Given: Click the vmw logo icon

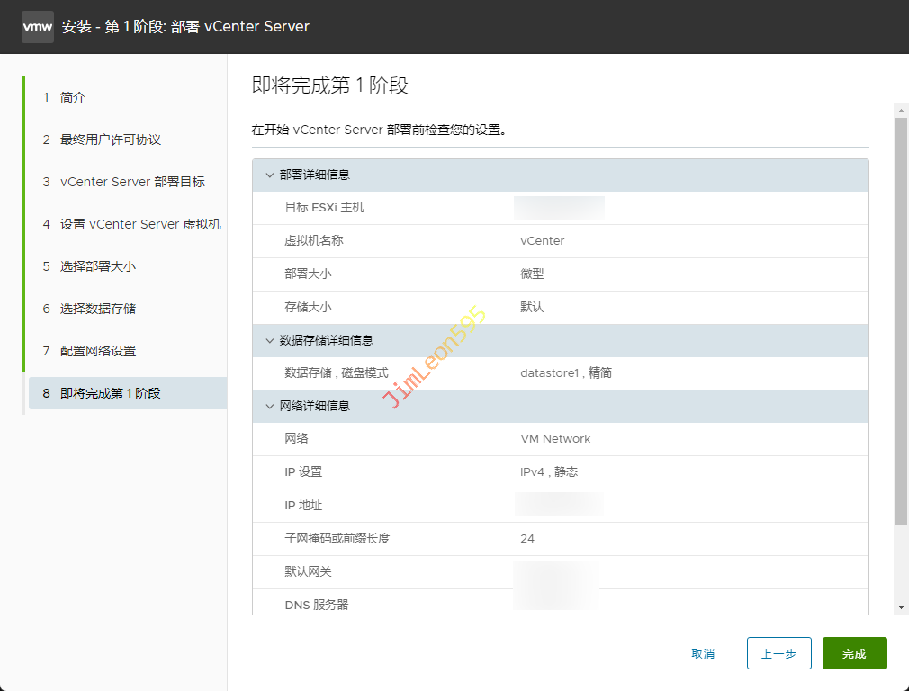Looking at the screenshot, I should 37,27.
